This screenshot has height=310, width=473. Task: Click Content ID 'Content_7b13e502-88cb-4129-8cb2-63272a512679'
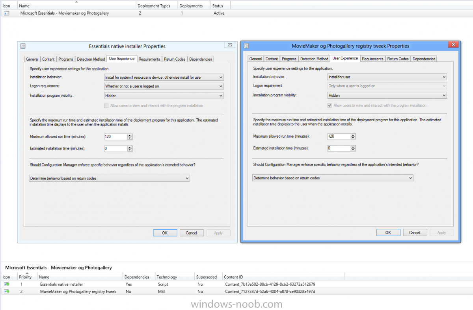point(270,284)
